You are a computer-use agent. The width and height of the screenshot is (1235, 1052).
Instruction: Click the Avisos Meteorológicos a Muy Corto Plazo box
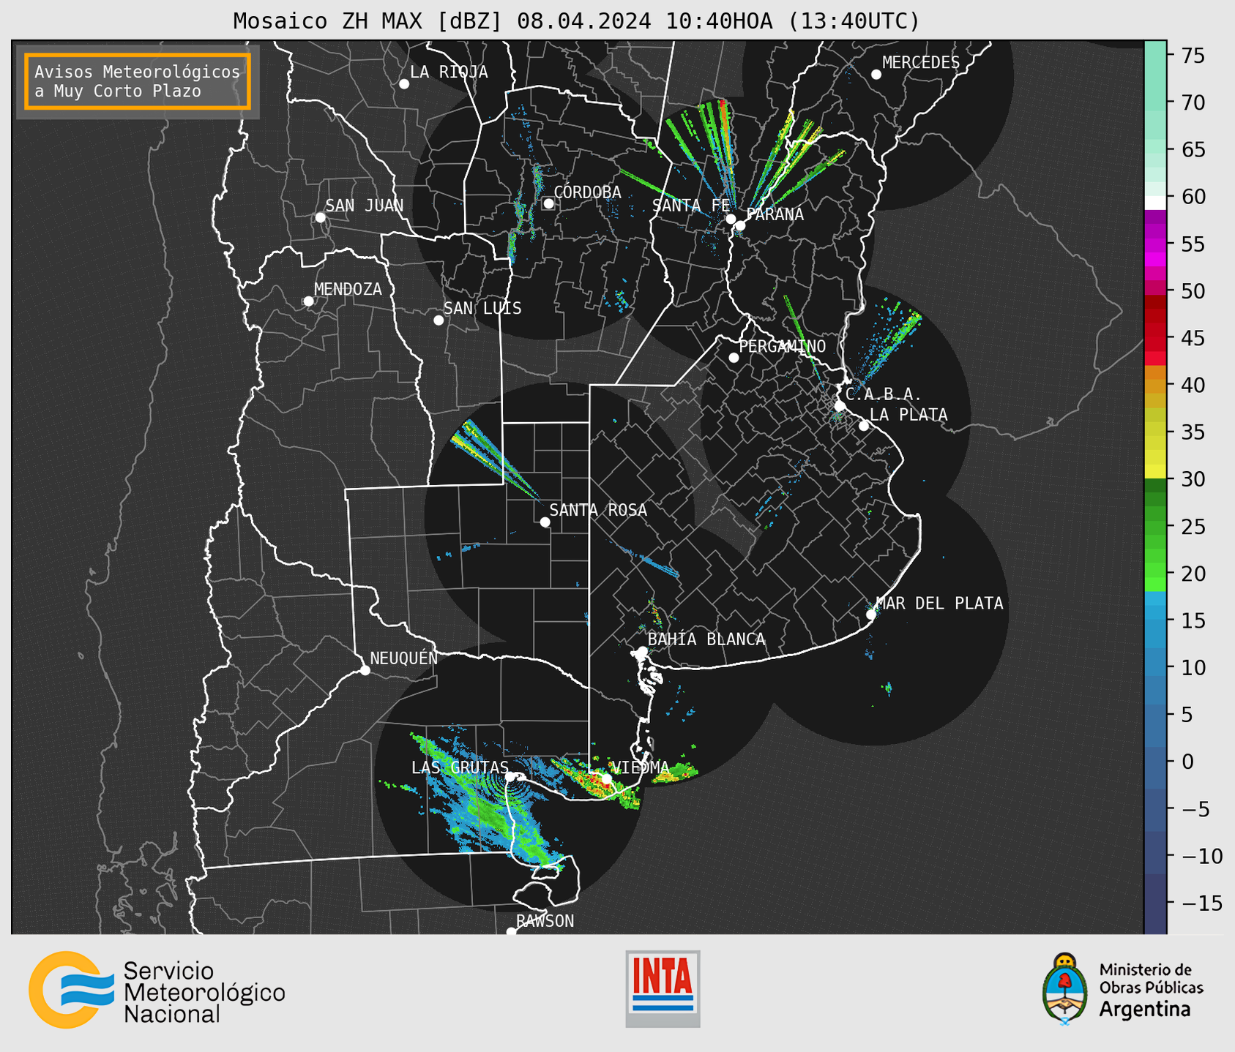pyautogui.click(x=138, y=81)
